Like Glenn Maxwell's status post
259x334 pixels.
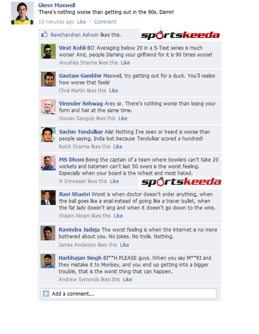pyautogui.click(x=82, y=22)
